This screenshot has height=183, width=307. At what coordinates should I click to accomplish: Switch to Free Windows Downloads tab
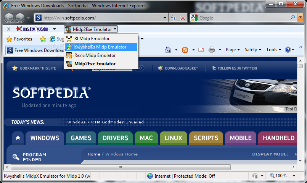coord(35,50)
